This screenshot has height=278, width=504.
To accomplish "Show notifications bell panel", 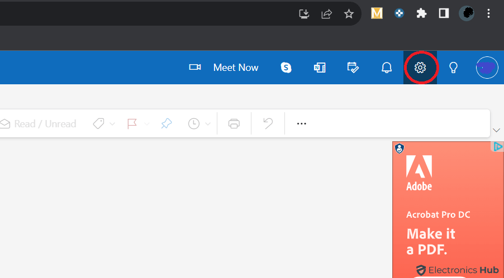I will [387, 68].
